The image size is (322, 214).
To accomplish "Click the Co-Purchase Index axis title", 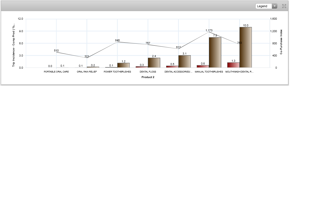I will [x=281, y=42].
